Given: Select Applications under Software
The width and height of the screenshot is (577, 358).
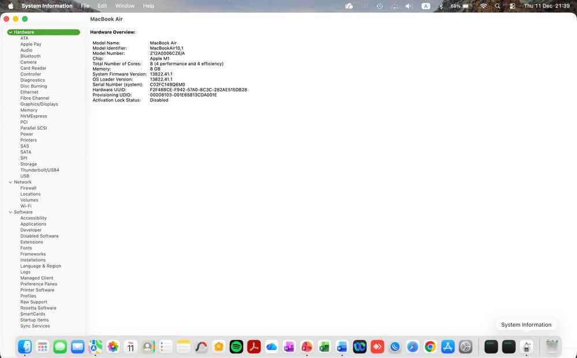Looking at the screenshot, I should (33, 224).
